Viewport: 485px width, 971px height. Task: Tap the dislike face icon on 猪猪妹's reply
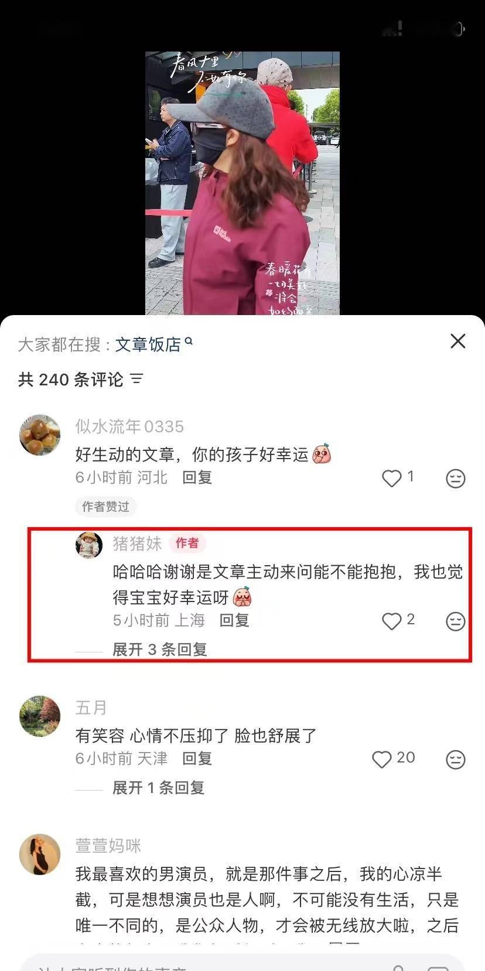[456, 621]
